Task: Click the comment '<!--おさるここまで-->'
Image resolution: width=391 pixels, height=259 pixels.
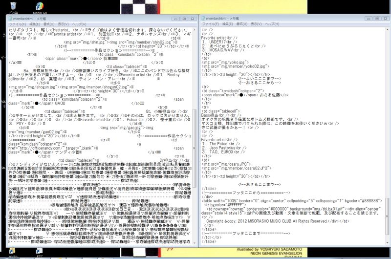Action: (x=260, y=184)
